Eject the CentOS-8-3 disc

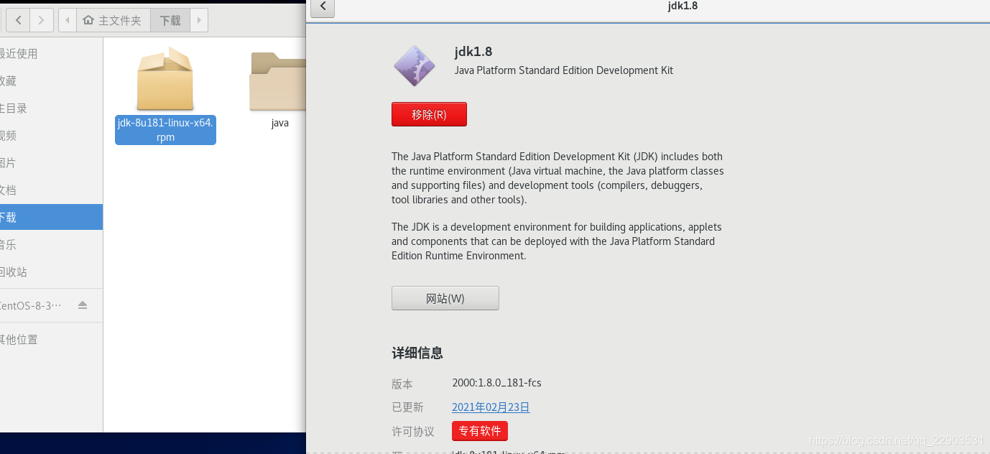click(x=83, y=305)
